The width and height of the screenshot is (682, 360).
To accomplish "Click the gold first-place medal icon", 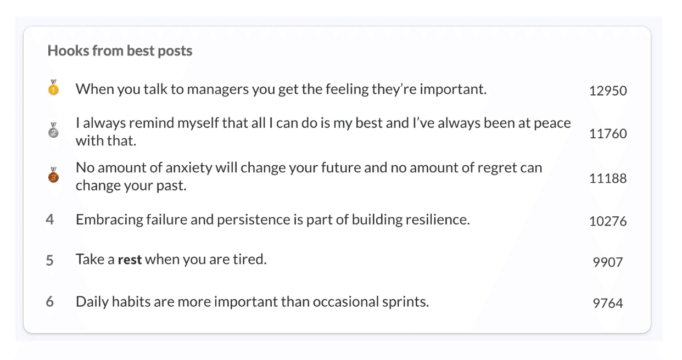I will (53, 88).
